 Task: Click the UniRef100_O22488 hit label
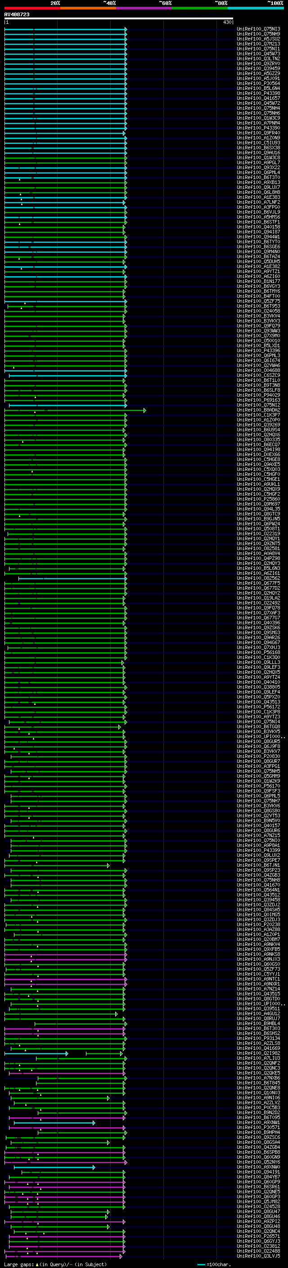(x=258, y=1251)
